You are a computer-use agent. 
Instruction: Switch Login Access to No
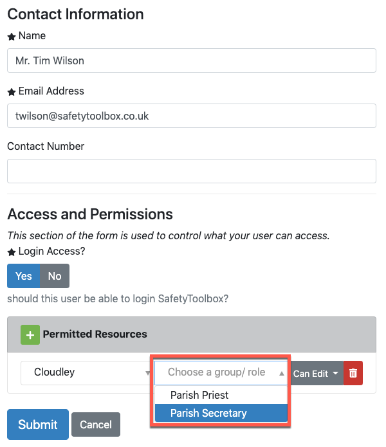coord(55,276)
